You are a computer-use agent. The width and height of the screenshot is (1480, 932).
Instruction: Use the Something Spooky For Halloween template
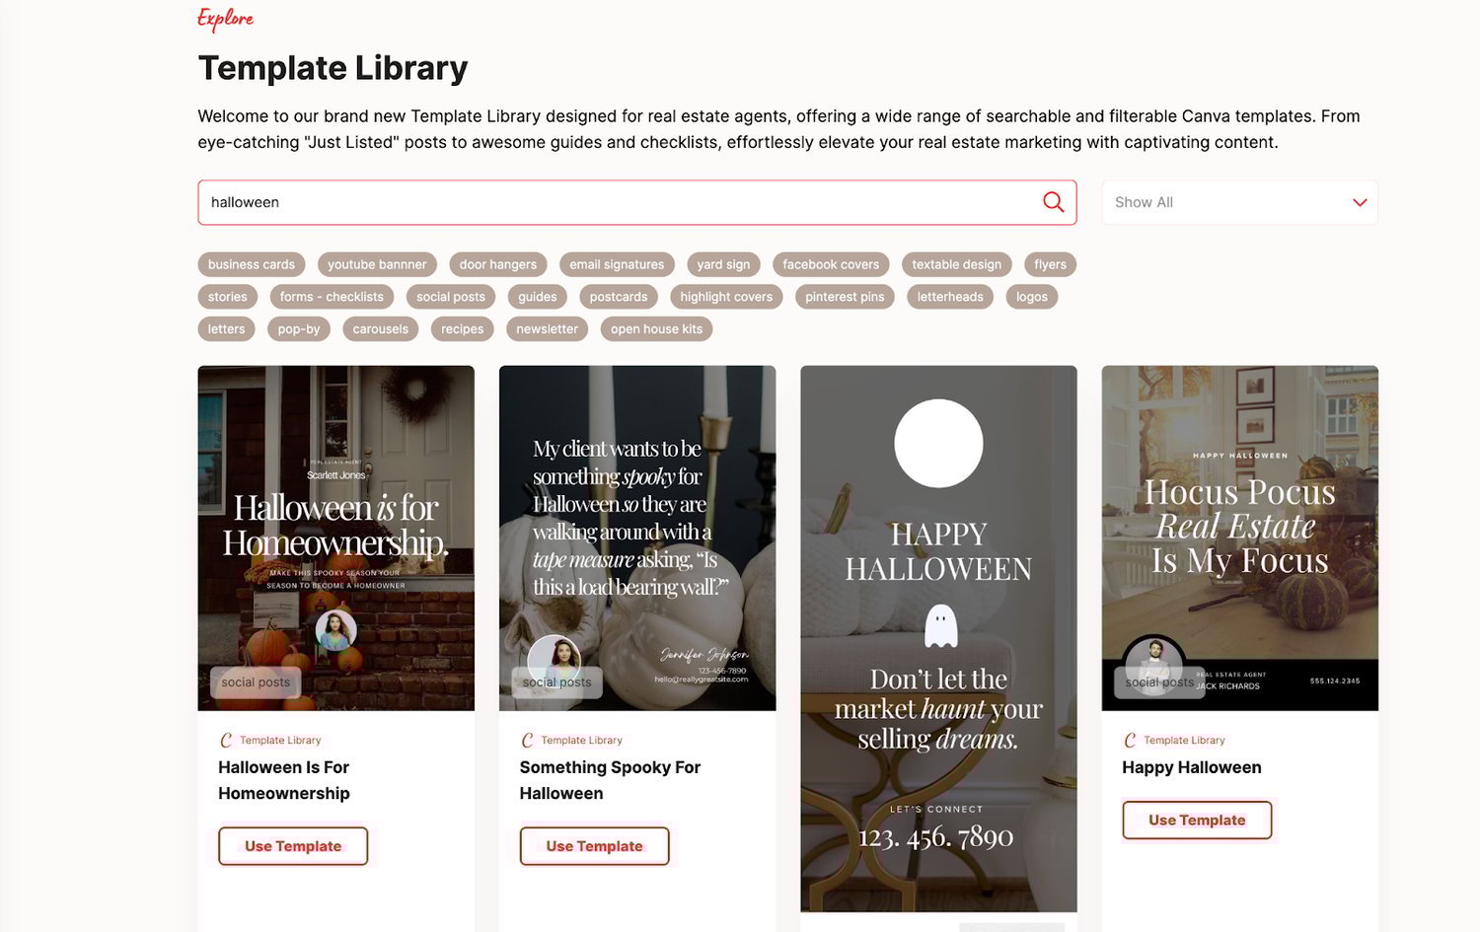point(594,846)
